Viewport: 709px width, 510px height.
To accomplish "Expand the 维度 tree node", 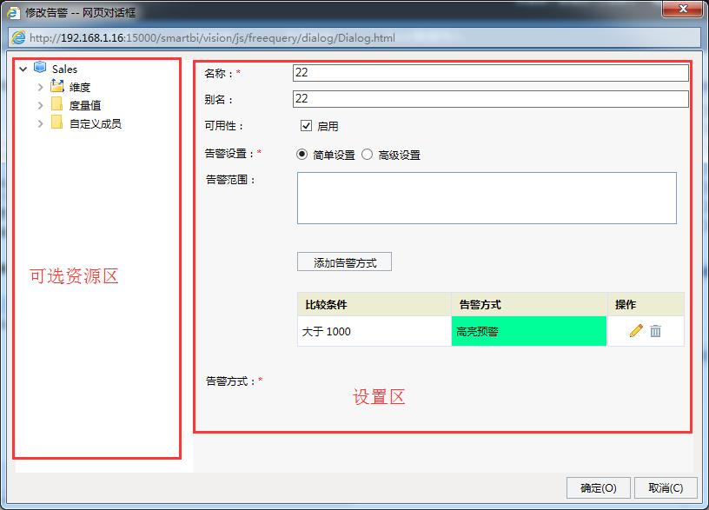I will coord(40,87).
